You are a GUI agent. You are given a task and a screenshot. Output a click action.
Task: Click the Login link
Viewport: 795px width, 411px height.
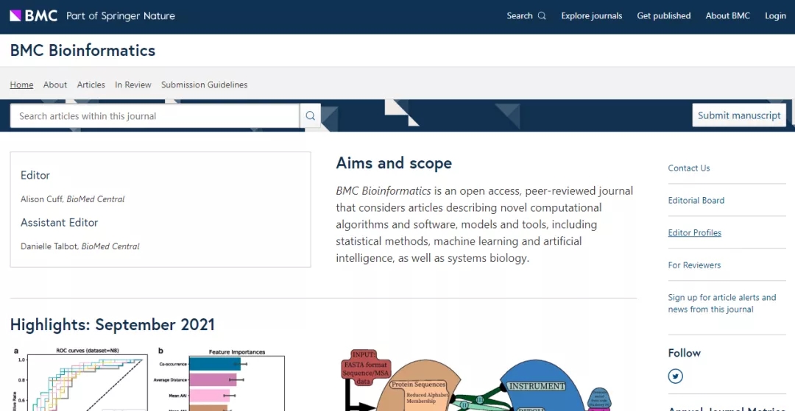pos(775,15)
